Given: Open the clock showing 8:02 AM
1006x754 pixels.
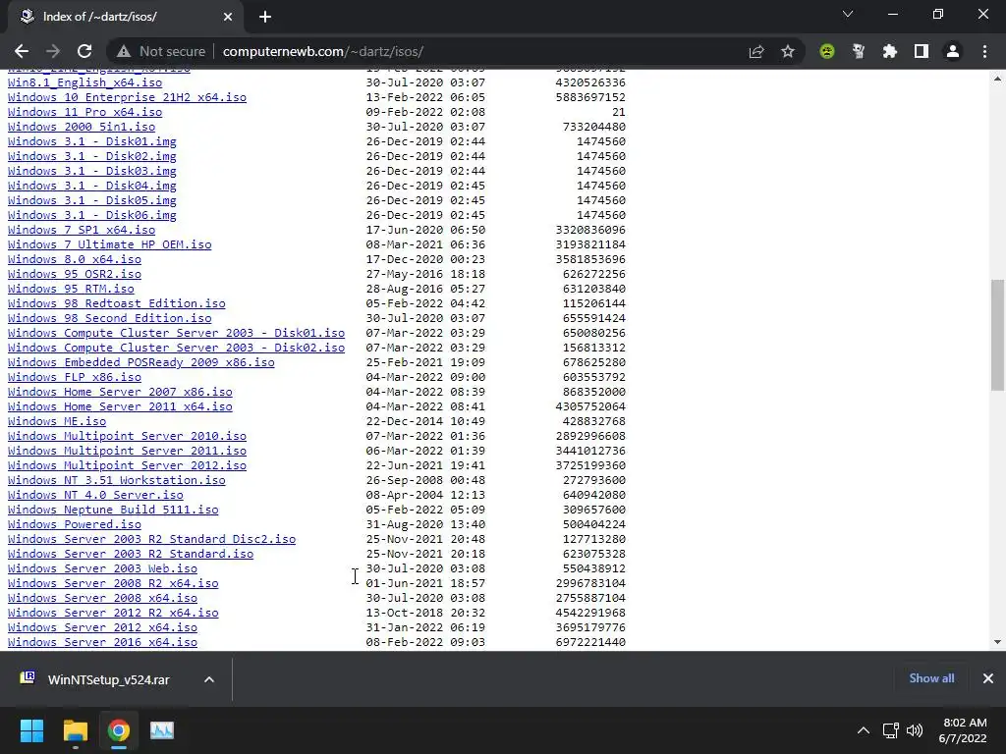Looking at the screenshot, I should tap(963, 730).
